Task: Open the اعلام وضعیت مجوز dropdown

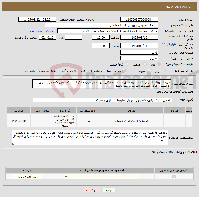Action: click(102, 177)
